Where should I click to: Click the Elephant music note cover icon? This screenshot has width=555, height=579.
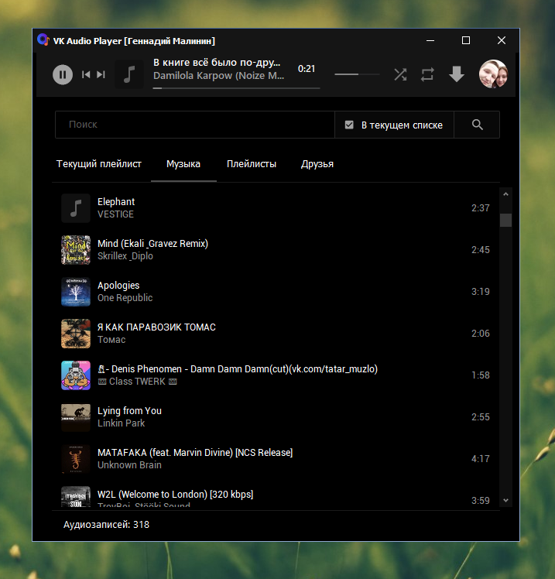76,208
